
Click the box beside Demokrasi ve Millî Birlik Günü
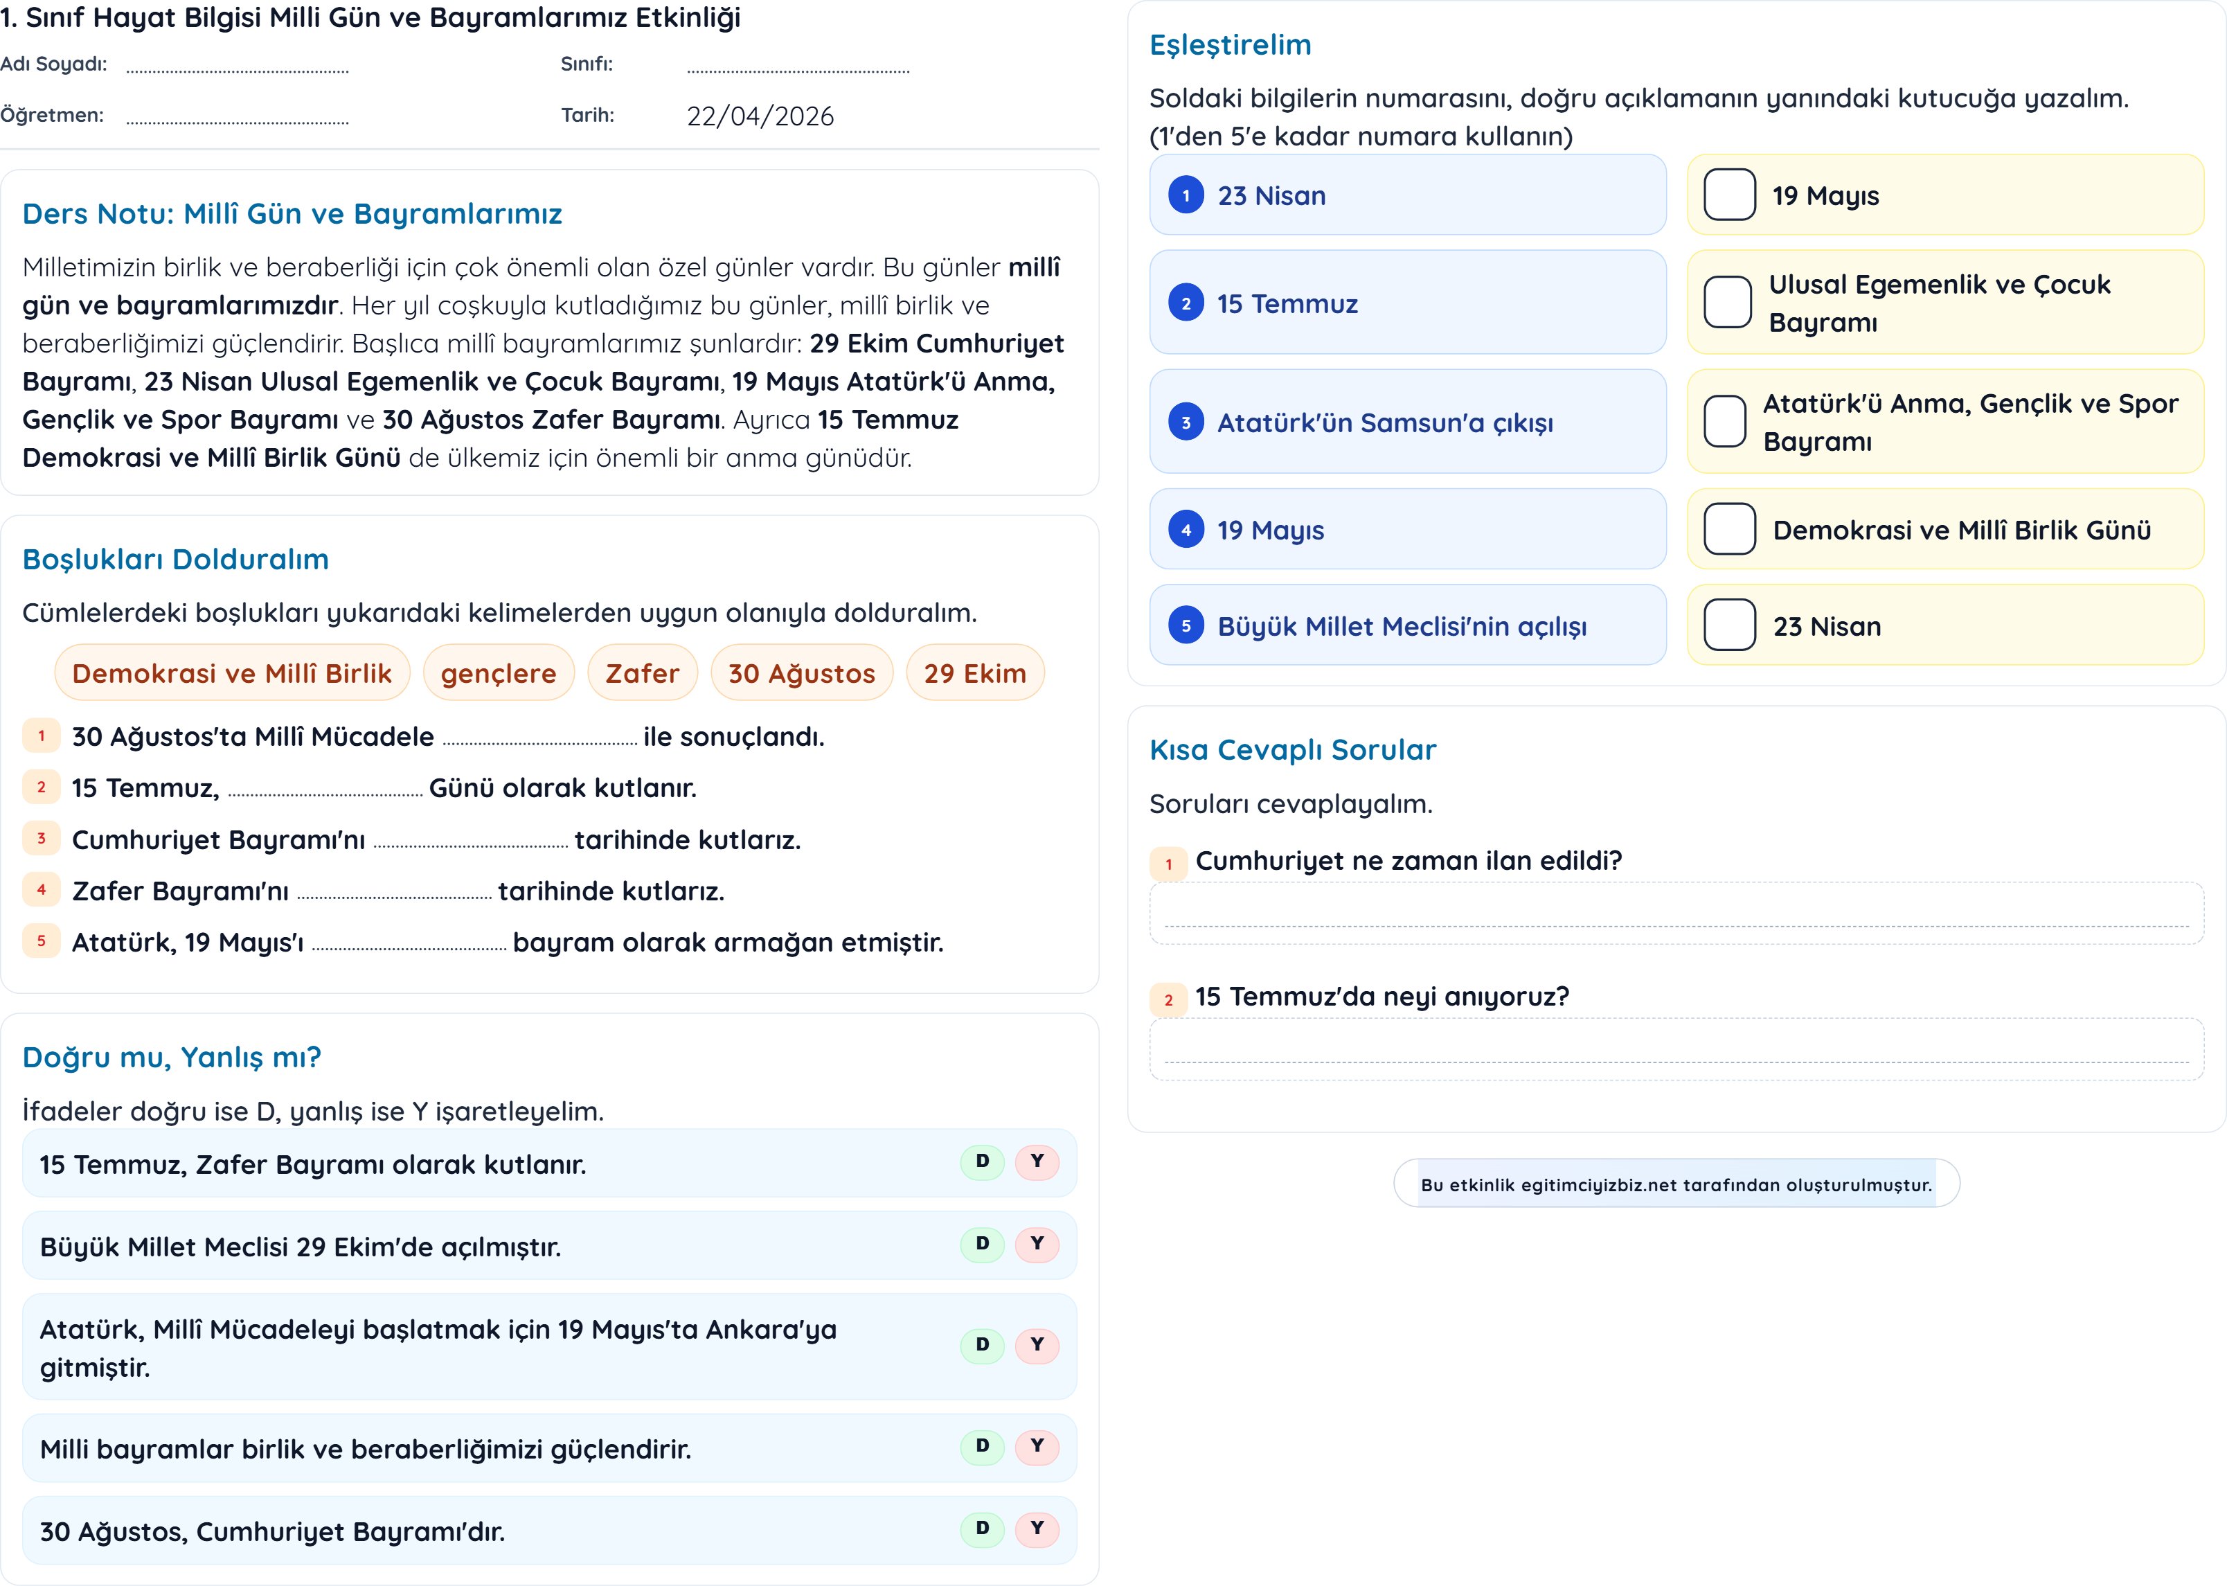click(1729, 528)
